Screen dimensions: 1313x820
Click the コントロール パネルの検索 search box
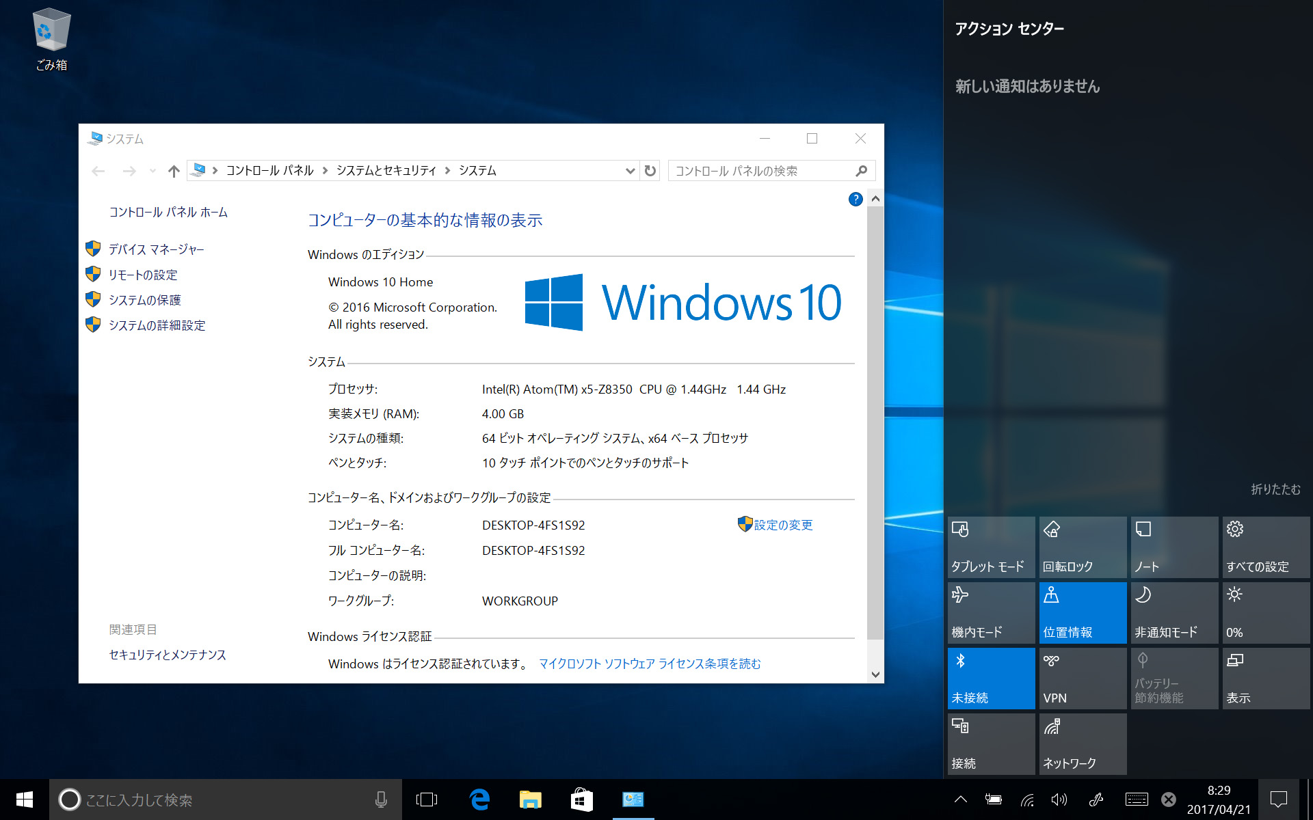(x=759, y=170)
